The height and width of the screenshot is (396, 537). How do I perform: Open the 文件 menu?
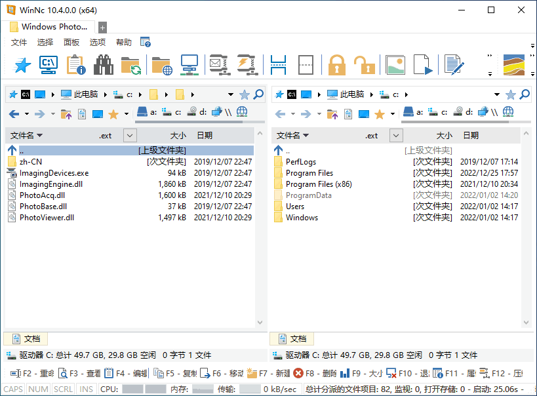coord(19,42)
